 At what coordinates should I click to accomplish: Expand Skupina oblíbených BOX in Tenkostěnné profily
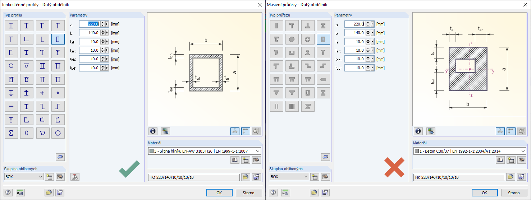pos(24,177)
